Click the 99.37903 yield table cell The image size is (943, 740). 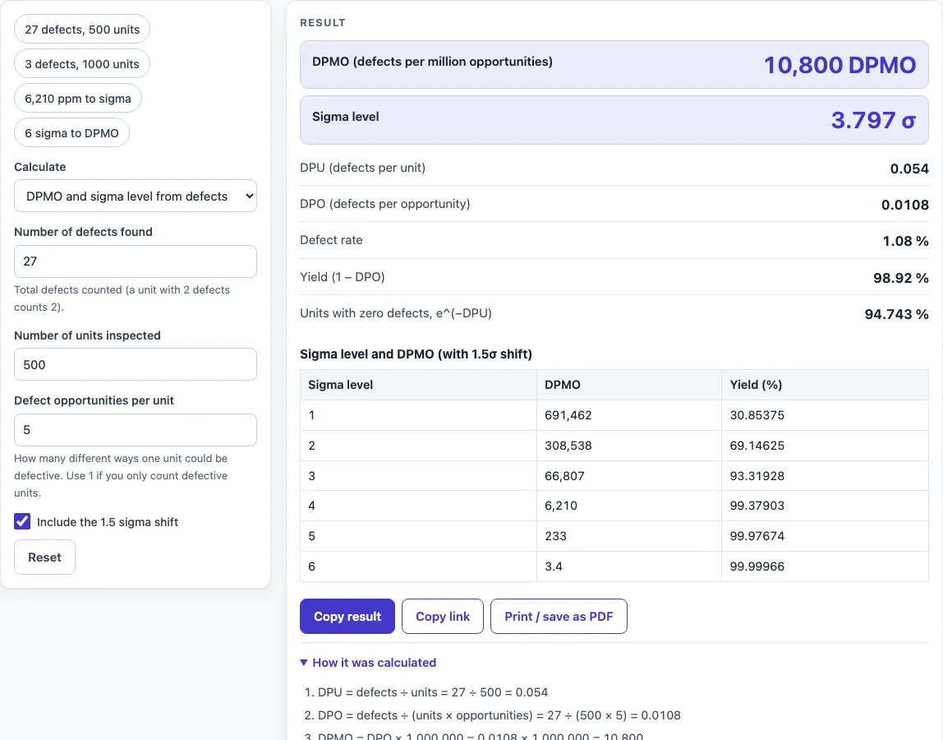(x=825, y=506)
